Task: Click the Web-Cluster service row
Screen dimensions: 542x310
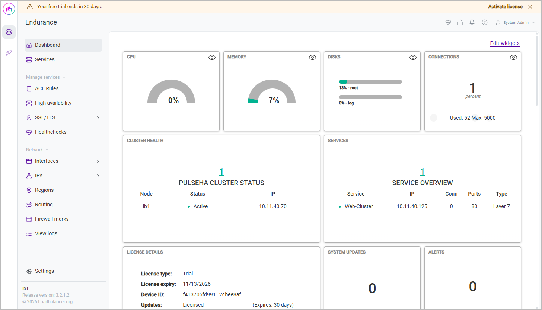Action: point(423,206)
